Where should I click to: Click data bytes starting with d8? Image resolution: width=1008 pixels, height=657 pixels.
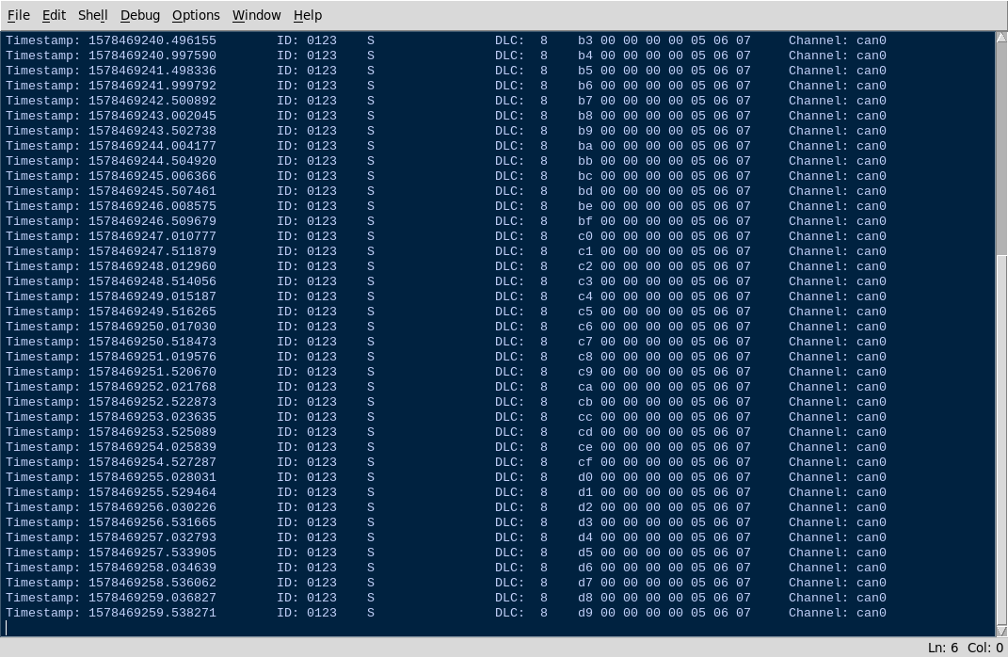click(664, 598)
